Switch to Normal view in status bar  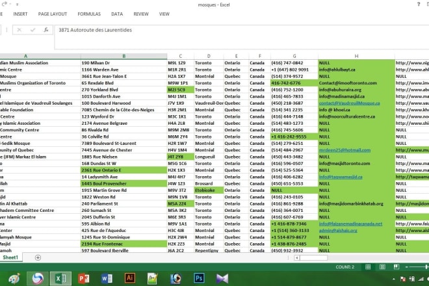click(x=368, y=267)
